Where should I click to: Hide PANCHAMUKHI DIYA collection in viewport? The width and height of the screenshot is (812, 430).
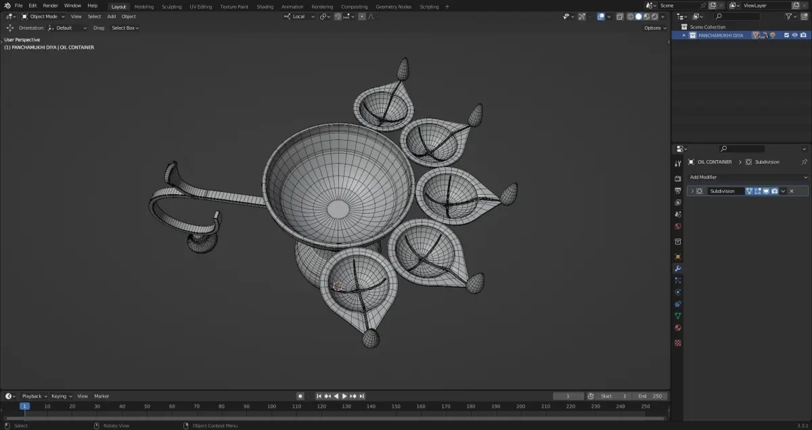[794, 35]
